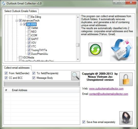
Task: Click the app icon in title bar
Action: click(4, 3)
